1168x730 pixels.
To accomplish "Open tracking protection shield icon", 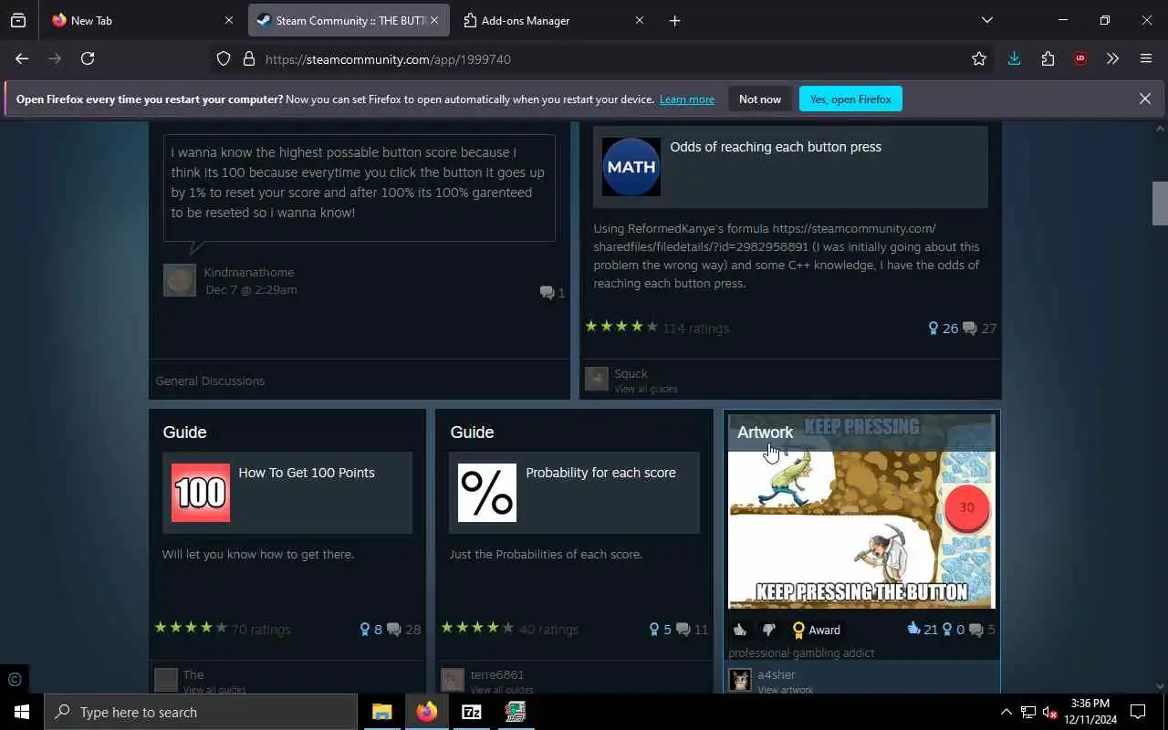I will click(x=224, y=58).
